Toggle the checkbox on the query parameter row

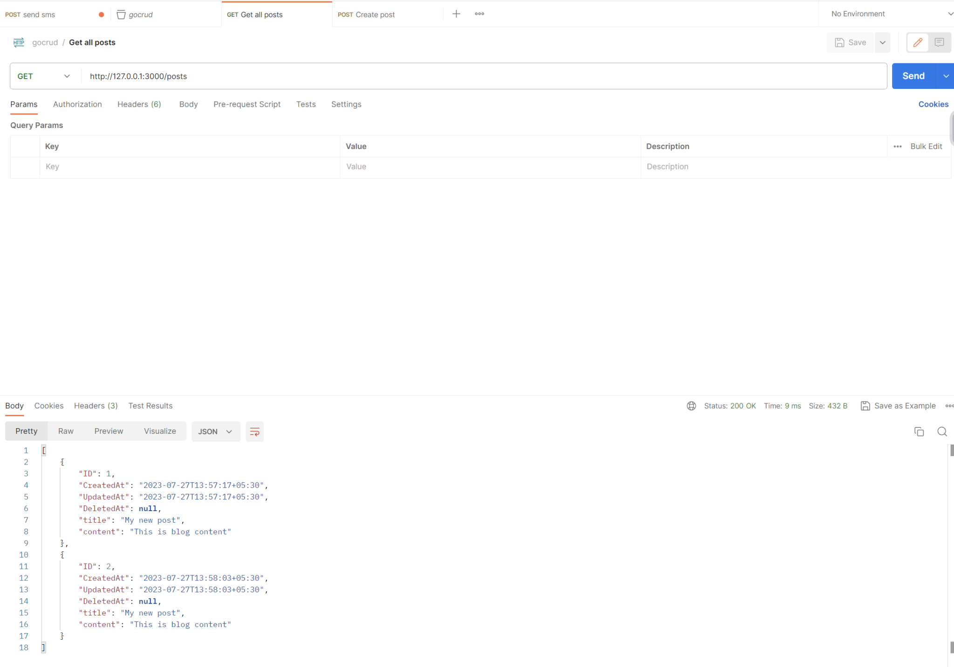coord(25,167)
